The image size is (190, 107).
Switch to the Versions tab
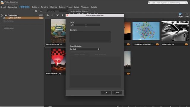[x=85, y=7]
